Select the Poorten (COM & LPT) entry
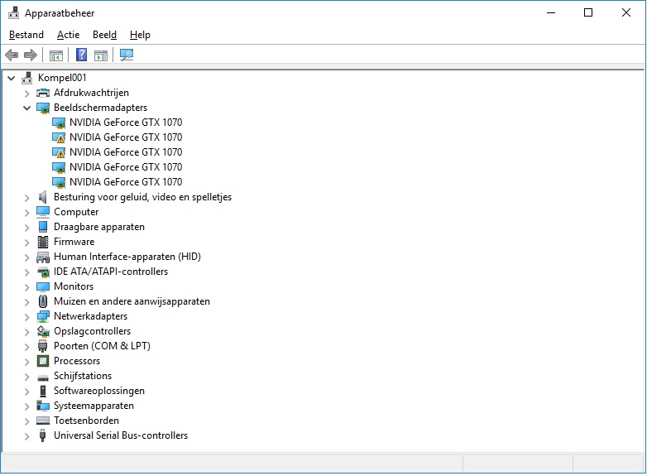Image resolution: width=647 pixels, height=476 pixels. coord(102,346)
